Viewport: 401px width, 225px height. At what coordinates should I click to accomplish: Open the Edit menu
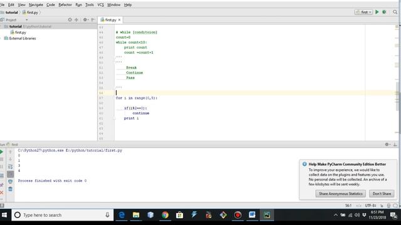click(11, 4)
